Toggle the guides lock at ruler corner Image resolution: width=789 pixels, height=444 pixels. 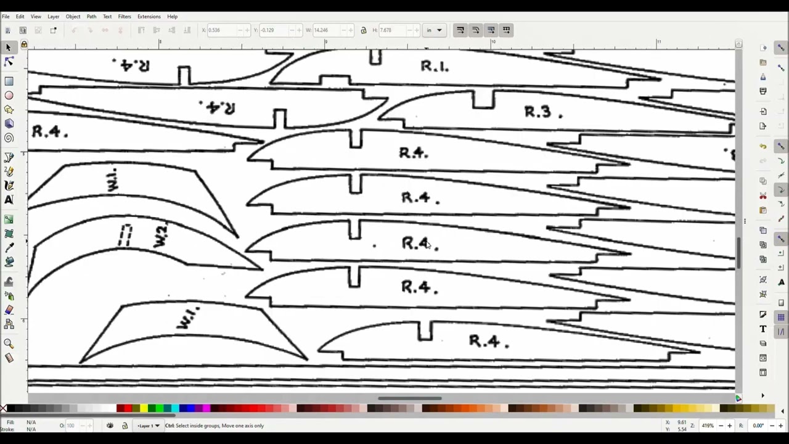(x=24, y=44)
